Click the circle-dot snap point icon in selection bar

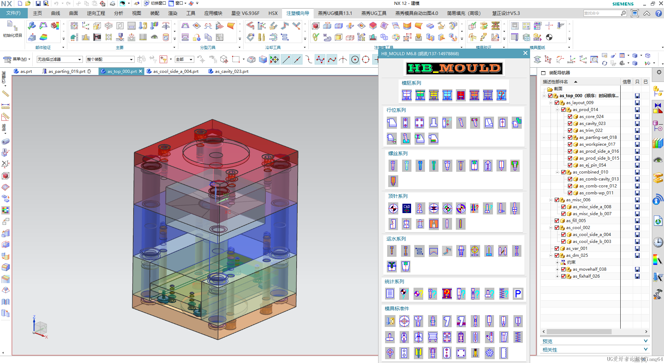[x=355, y=60]
